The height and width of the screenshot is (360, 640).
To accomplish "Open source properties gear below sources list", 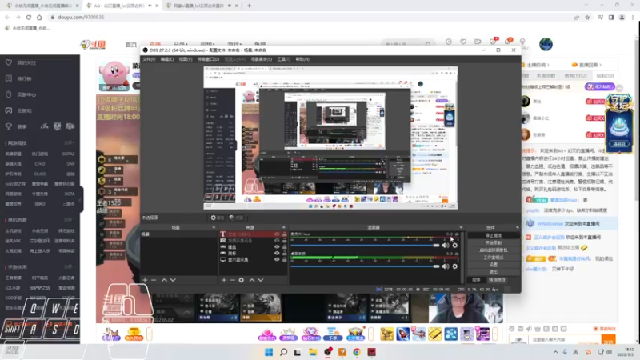I will click(242, 280).
